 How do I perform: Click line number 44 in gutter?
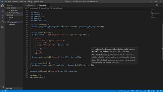click(x=27, y=65)
